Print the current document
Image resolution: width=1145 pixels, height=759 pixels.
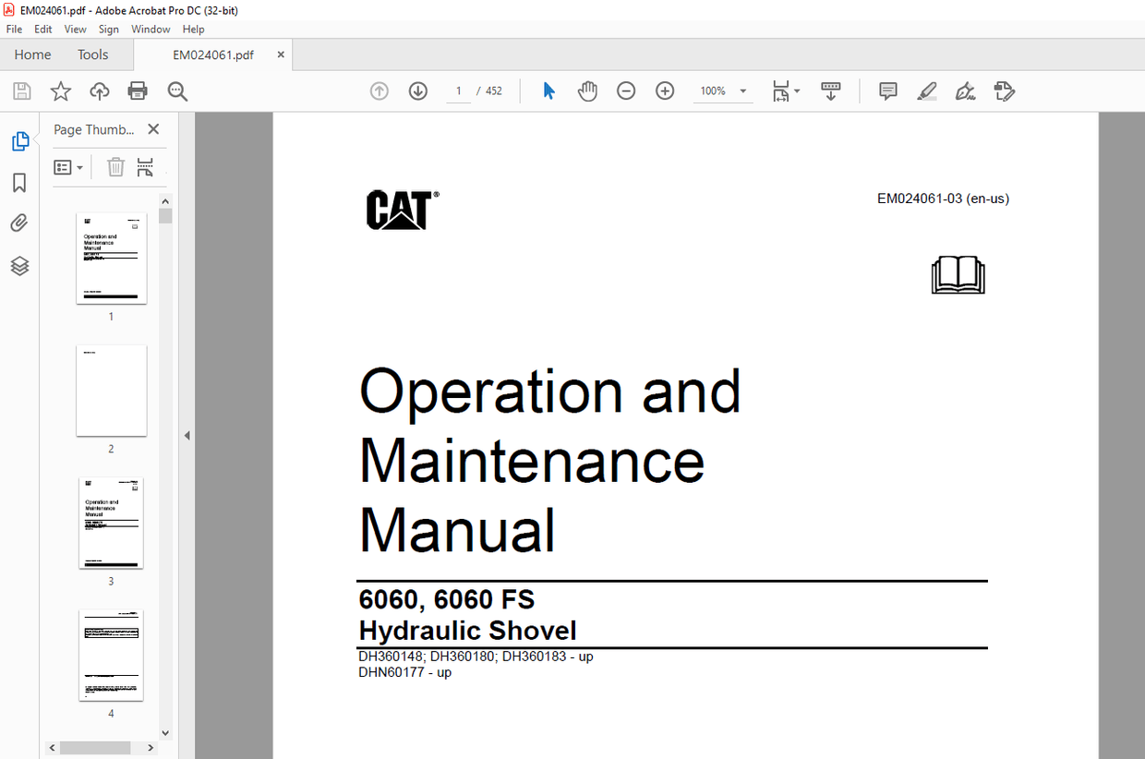click(137, 90)
